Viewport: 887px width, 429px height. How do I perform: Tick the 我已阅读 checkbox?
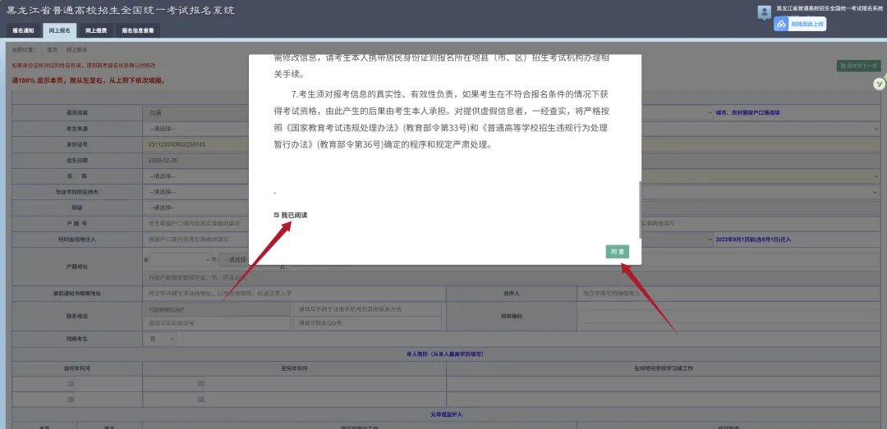pos(276,216)
